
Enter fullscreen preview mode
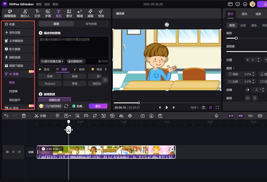pyautogui.click(x=217, y=108)
